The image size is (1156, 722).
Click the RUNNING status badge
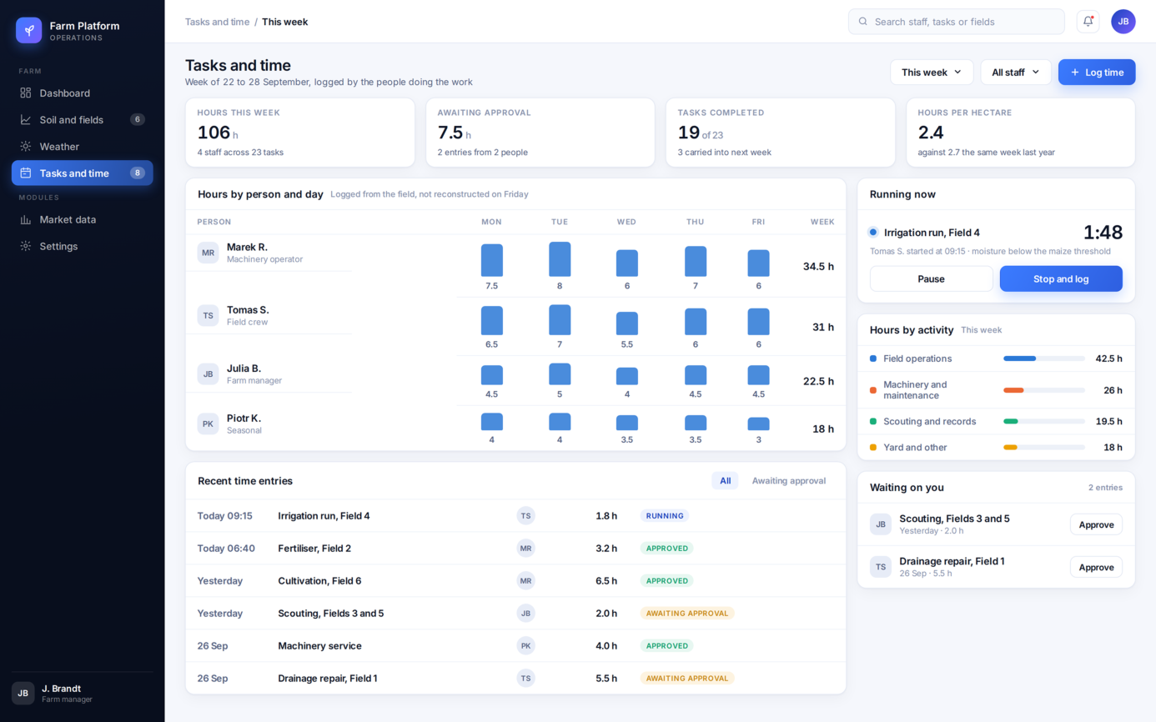pyautogui.click(x=665, y=516)
